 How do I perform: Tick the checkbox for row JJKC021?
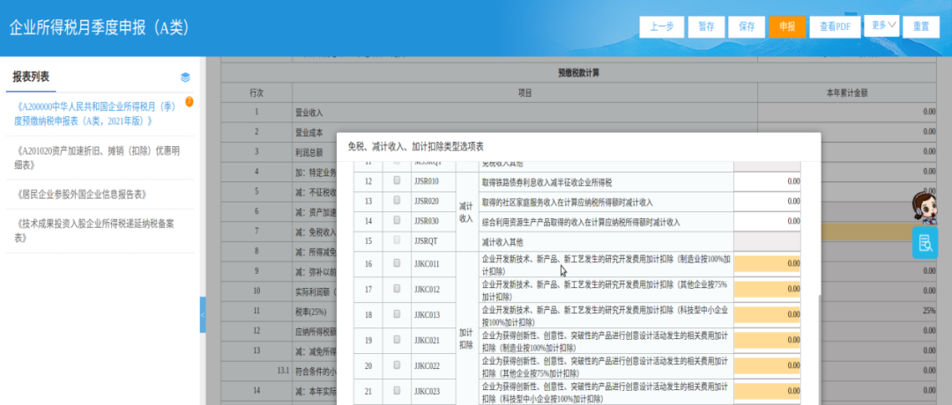click(x=397, y=340)
